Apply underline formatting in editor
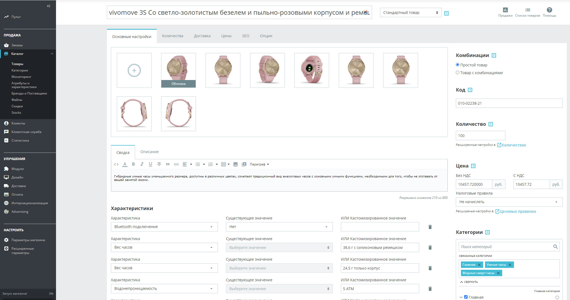570x300 pixels. pyautogui.click(x=151, y=164)
